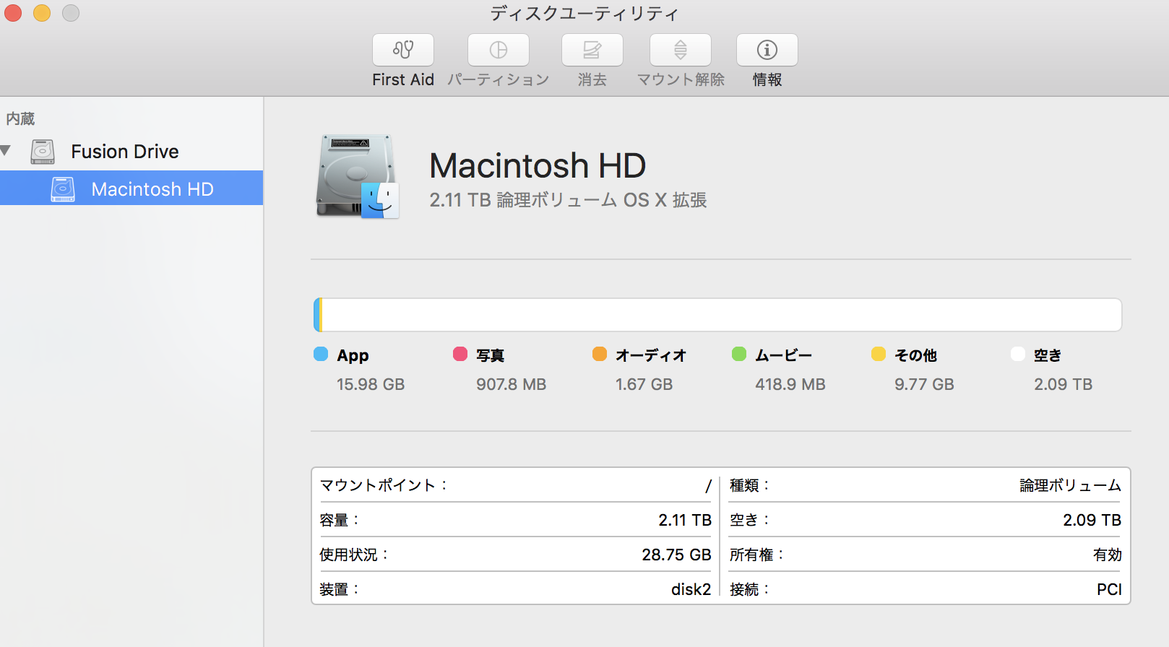Click the blue App color dot

coord(321,354)
